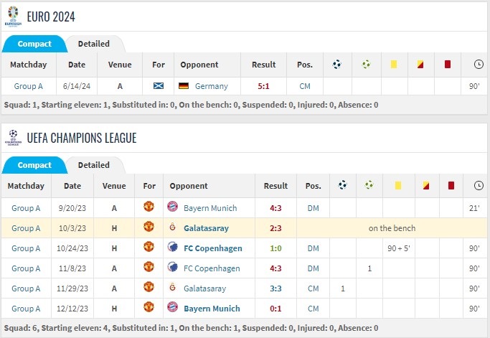Screen dimensions: 490x338
Task: Open FC Copenhagen link in 11/8/23 row
Action: click(212, 268)
